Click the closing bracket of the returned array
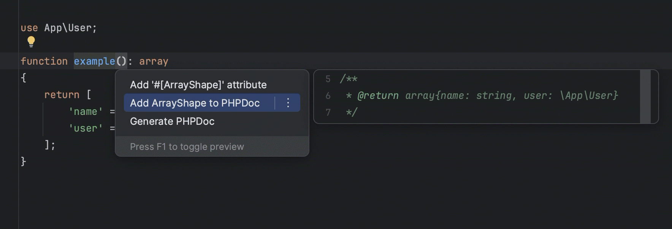 tap(47, 145)
